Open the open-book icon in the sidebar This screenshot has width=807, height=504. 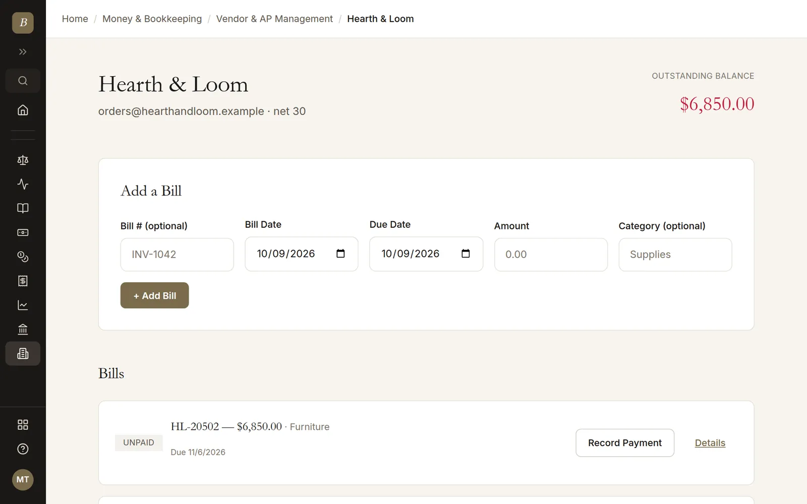pyautogui.click(x=23, y=209)
